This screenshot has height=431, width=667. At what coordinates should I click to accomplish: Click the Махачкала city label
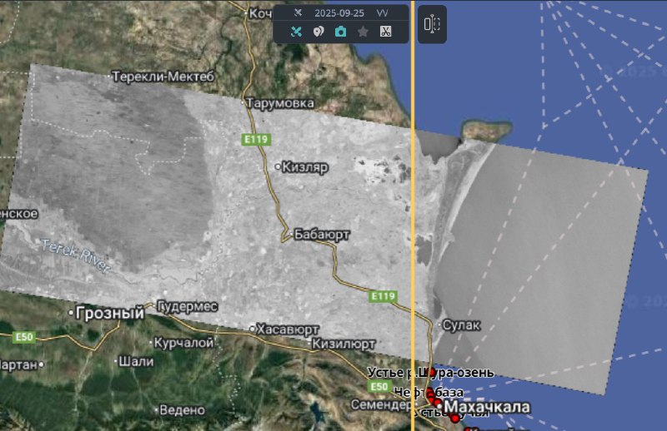487,407
